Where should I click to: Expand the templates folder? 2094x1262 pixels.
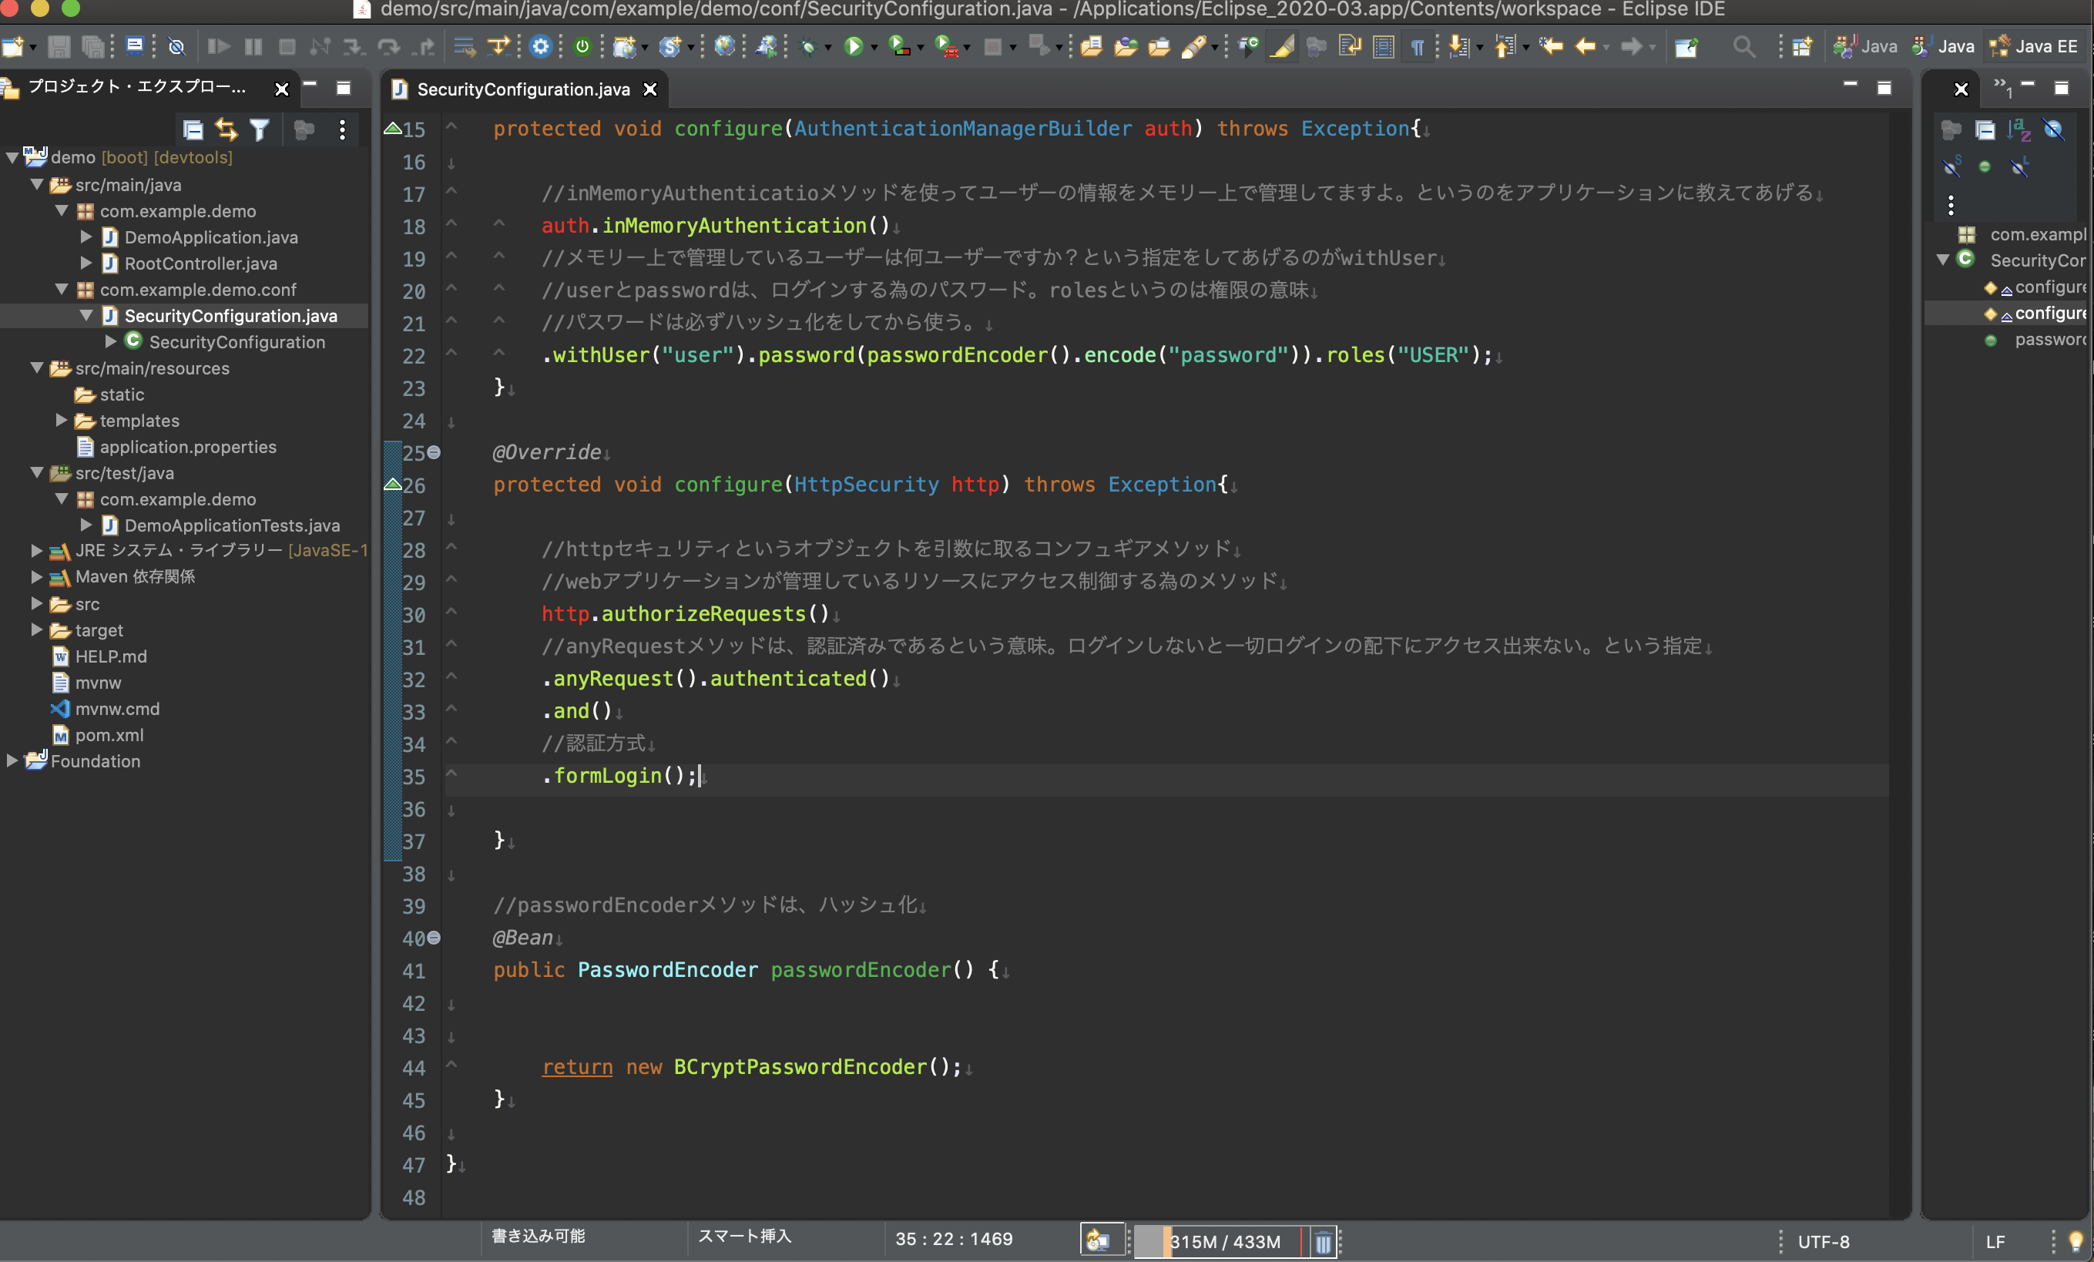tap(61, 421)
